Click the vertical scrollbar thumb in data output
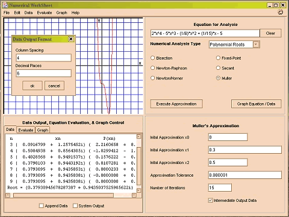The height and width of the screenshot is (217, 289). [x=138, y=166]
